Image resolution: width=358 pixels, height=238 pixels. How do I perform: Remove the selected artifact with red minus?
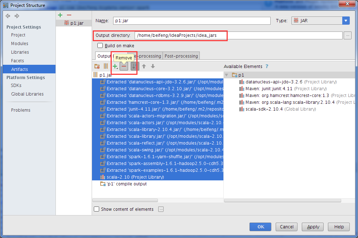coord(69,15)
